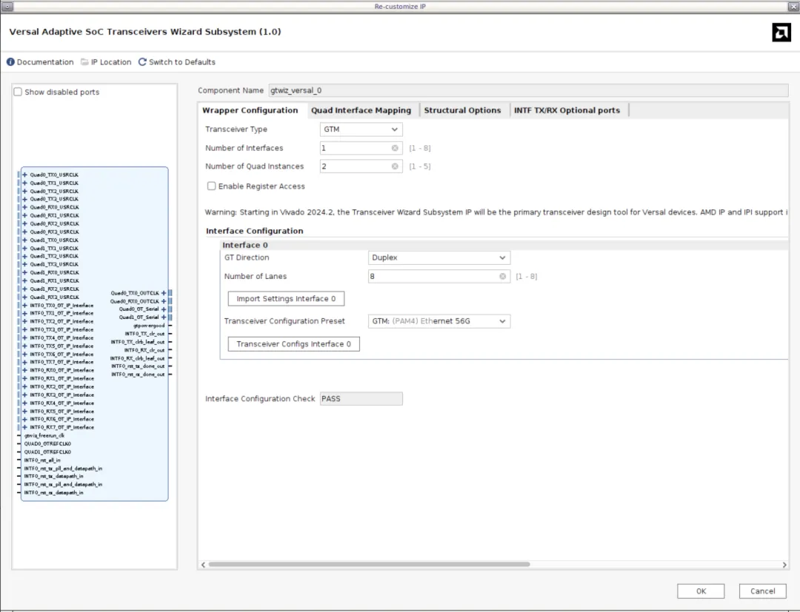The width and height of the screenshot is (800, 612).
Task: Open the Structural Options tab
Action: click(463, 110)
